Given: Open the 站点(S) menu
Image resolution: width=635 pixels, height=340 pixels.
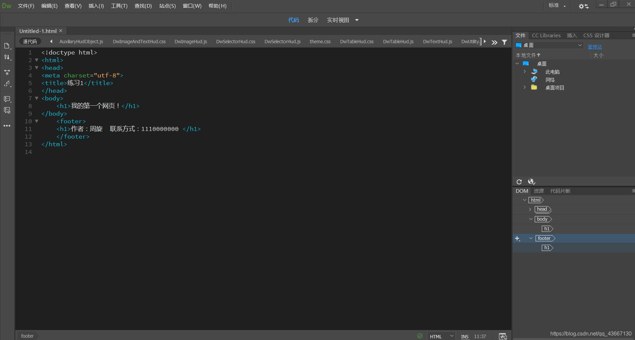Looking at the screenshot, I should [x=167, y=6].
